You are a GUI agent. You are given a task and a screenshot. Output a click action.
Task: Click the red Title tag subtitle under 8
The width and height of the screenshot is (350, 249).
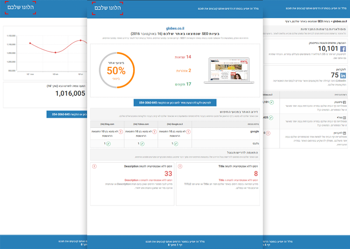point(238,180)
